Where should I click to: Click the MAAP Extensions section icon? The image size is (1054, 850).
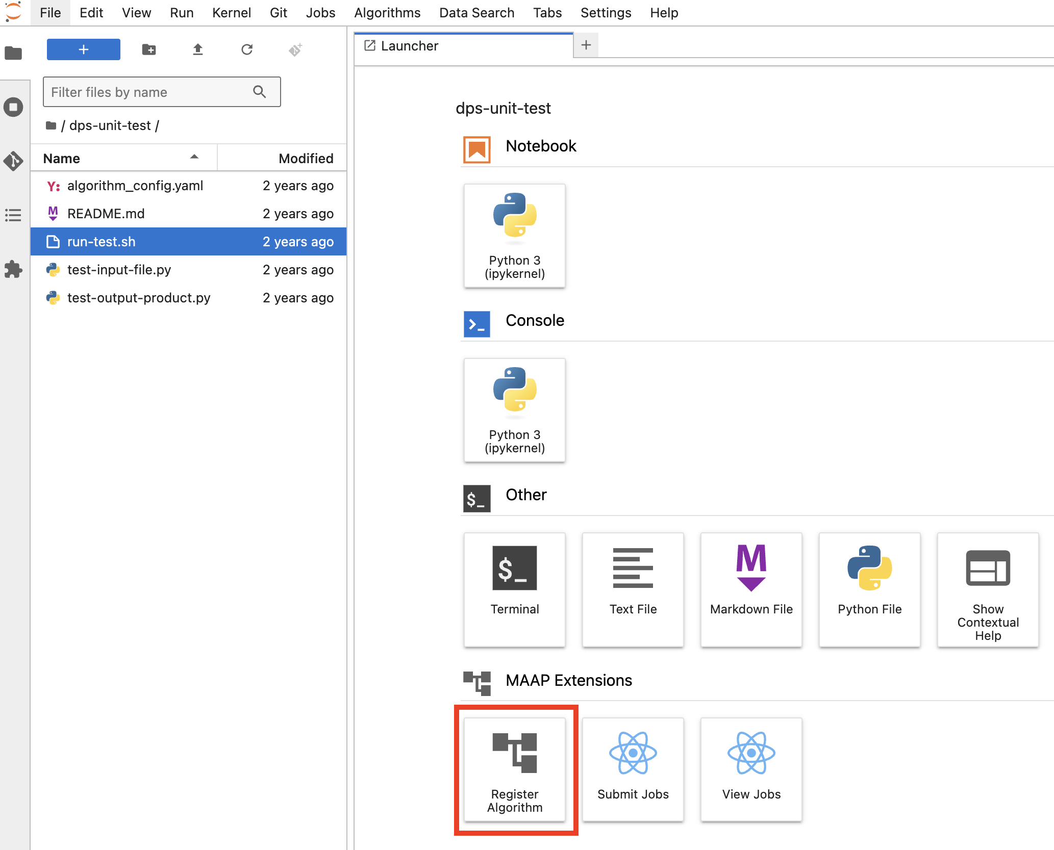[x=476, y=683]
